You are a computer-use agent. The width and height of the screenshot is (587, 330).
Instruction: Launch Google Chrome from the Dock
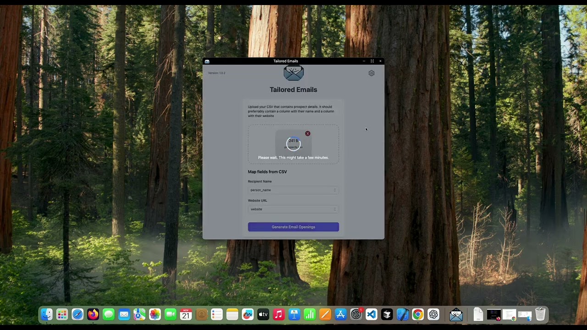[x=418, y=314]
